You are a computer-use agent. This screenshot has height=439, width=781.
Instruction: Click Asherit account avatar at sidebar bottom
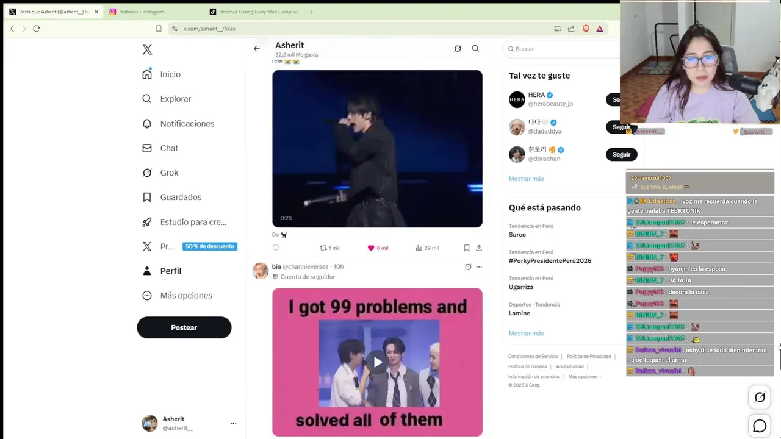pyautogui.click(x=149, y=423)
